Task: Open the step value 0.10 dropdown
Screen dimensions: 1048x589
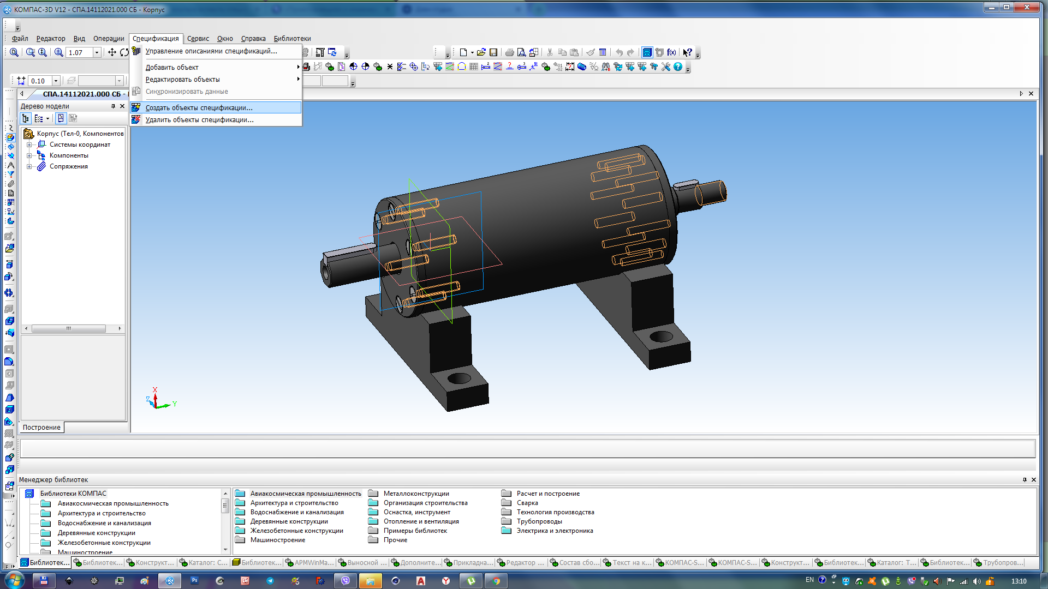Action: (x=56, y=81)
